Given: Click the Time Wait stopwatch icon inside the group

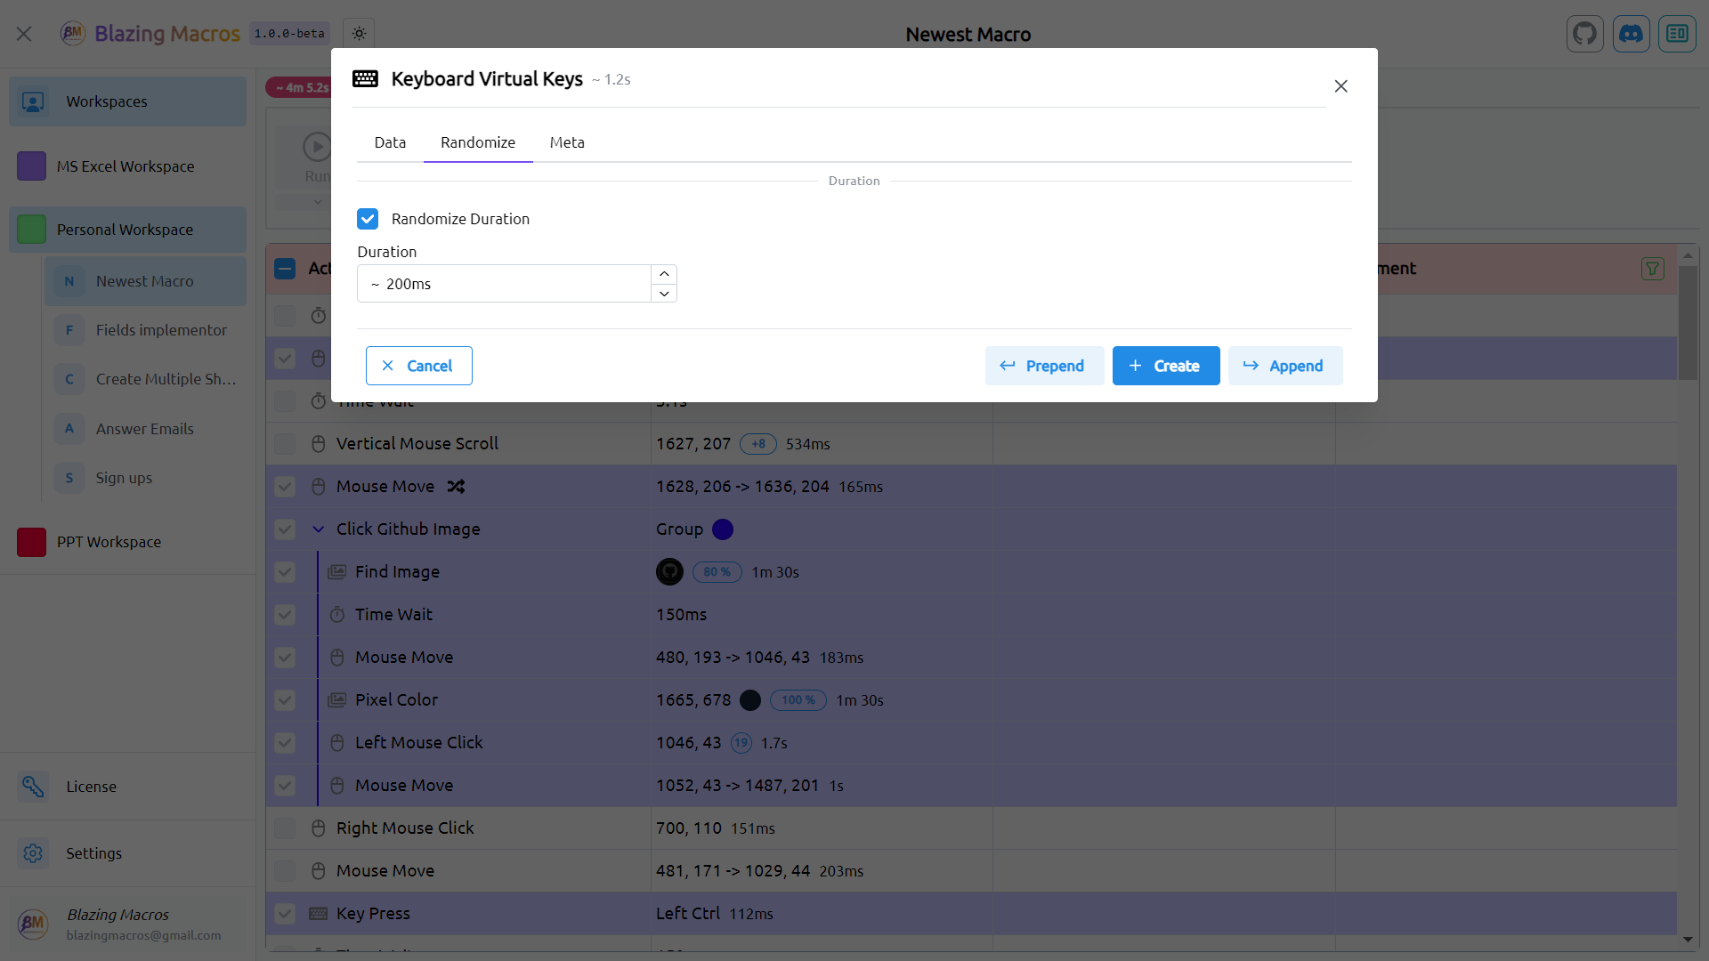Looking at the screenshot, I should click(337, 615).
